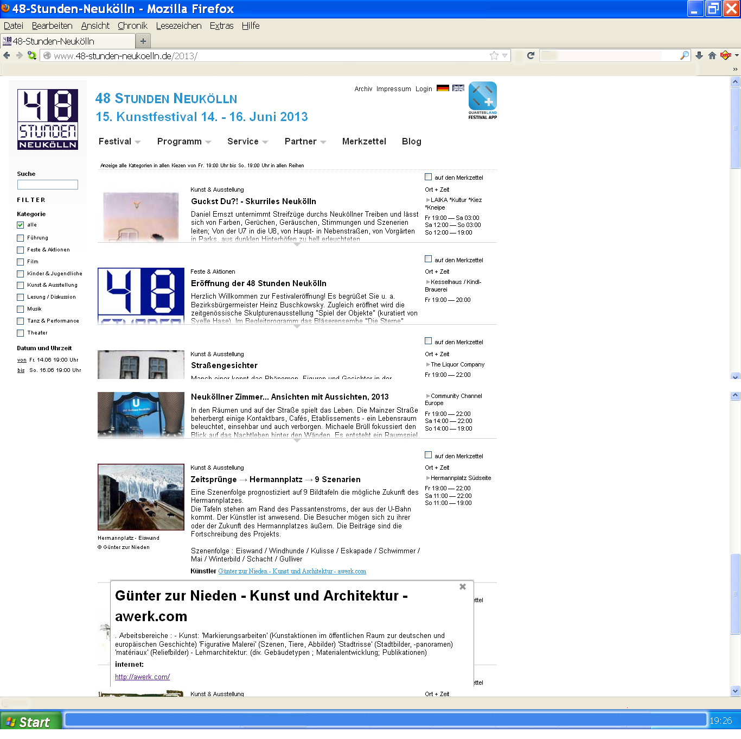Switch to German language flag
The image size is (741, 739).
pyautogui.click(x=443, y=88)
